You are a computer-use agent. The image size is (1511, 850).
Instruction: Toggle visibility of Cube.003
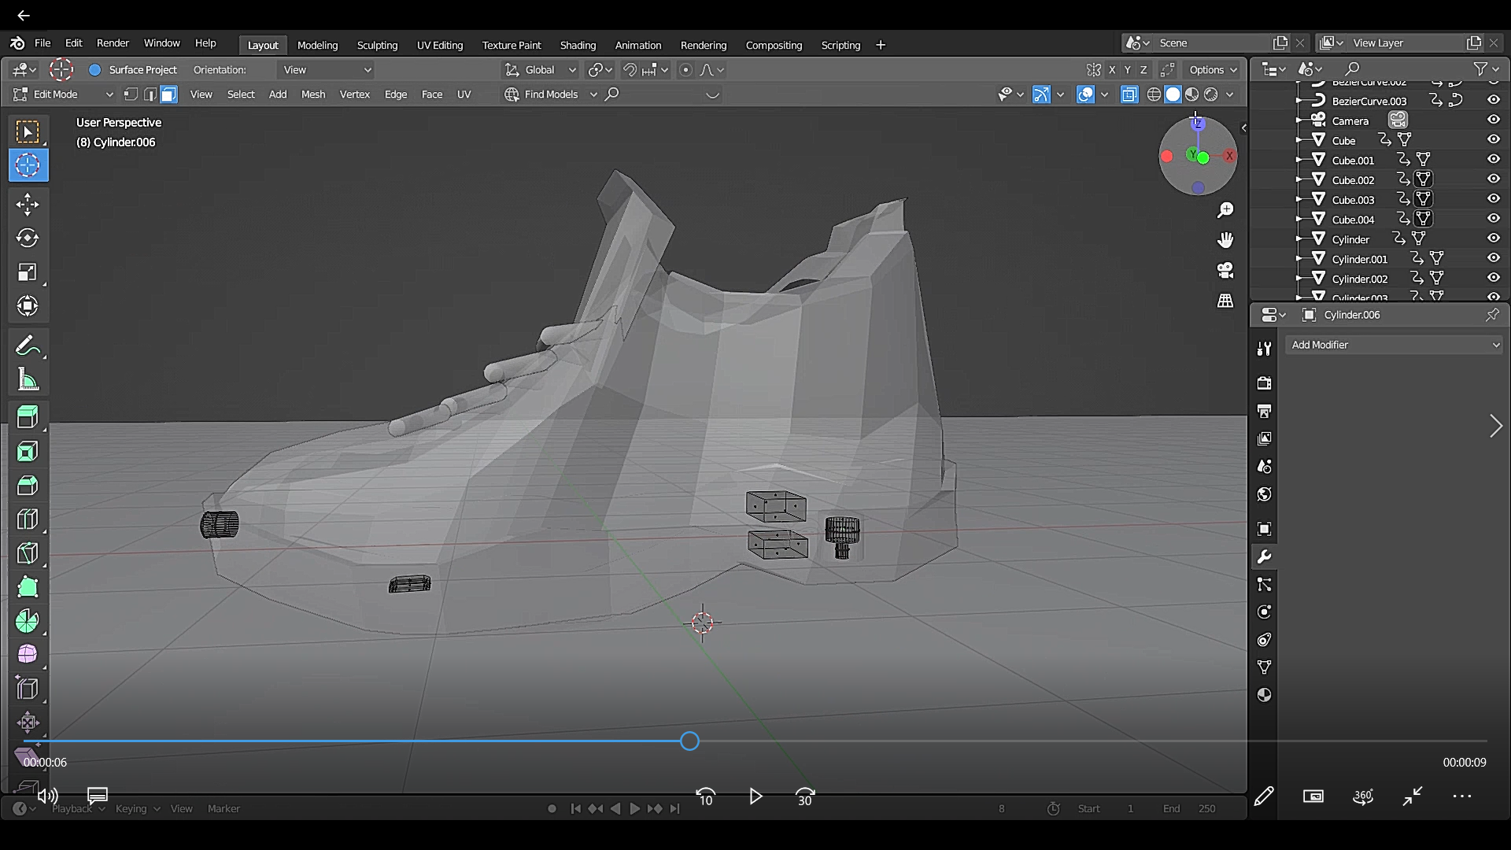pos(1493,200)
